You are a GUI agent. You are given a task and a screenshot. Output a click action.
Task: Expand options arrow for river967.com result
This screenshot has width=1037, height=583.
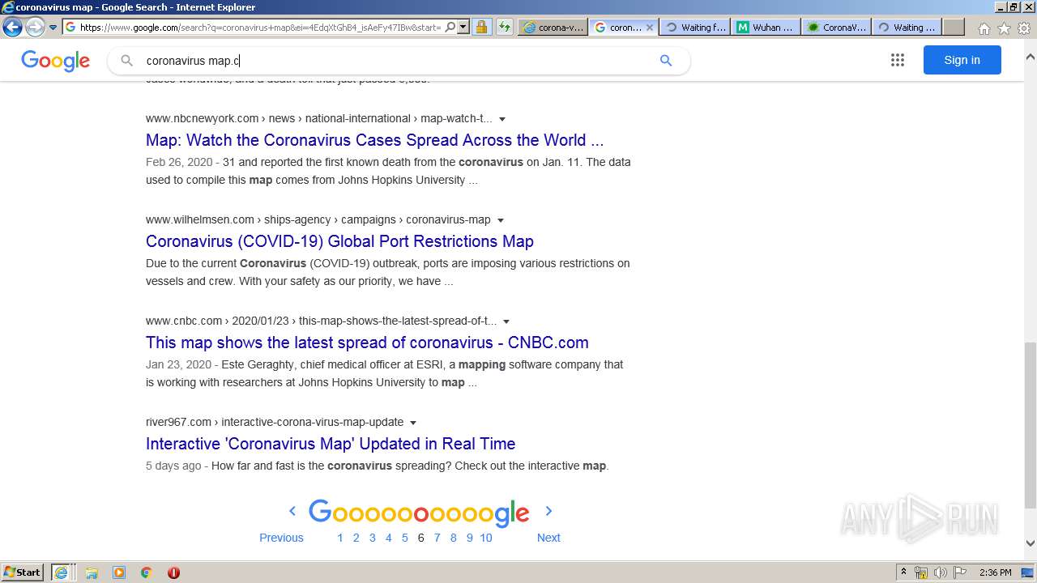point(412,423)
